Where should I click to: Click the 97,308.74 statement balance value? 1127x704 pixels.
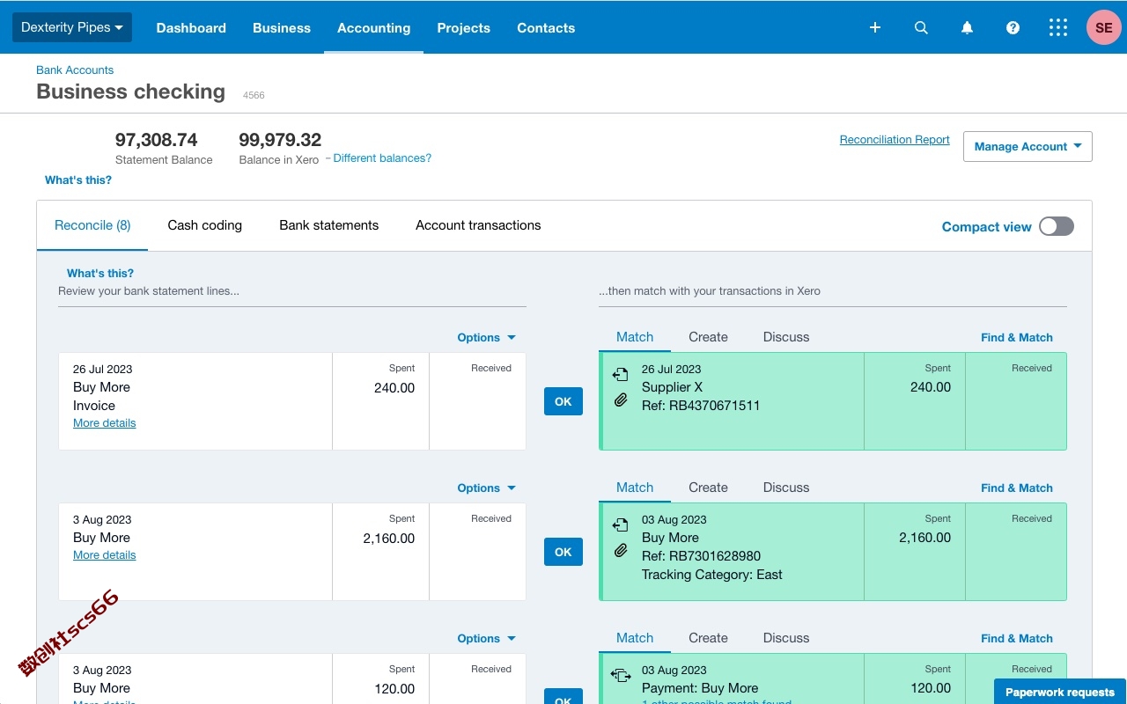157,139
